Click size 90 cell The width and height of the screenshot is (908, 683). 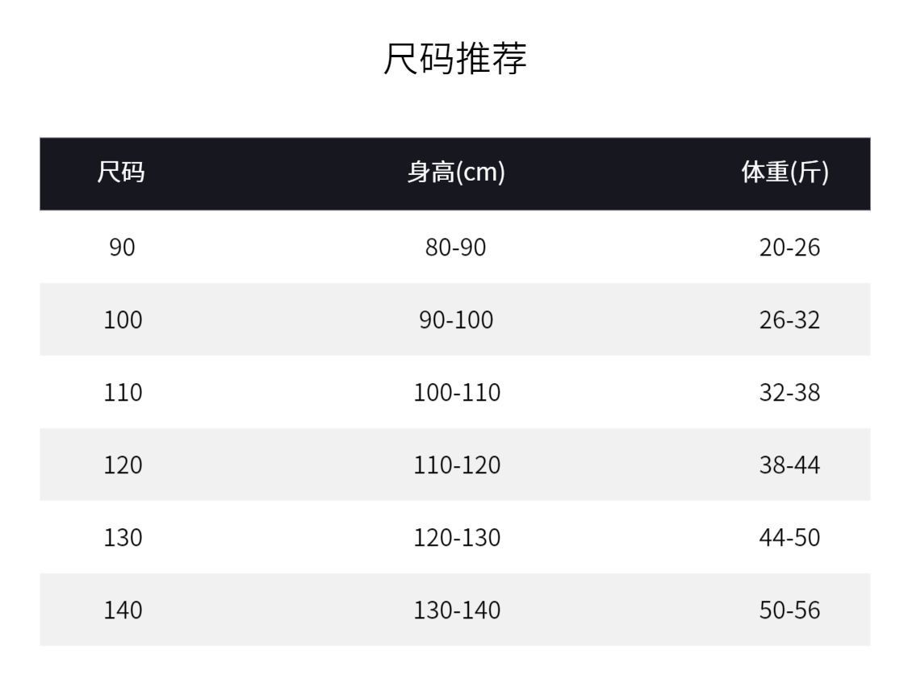[122, 248]
